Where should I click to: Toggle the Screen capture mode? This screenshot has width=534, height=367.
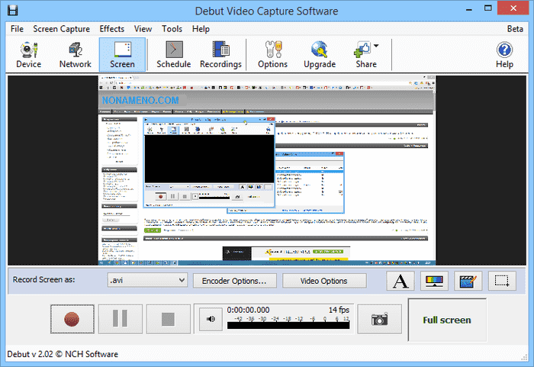point(122,54)
